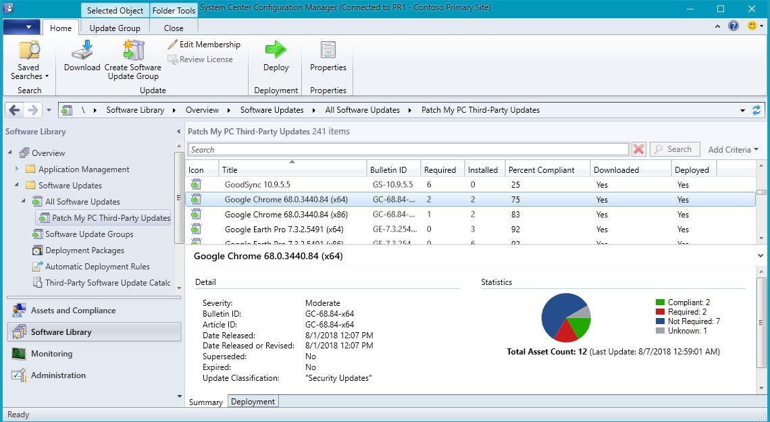Open the Home ribbon tab
770x422 pixels.
pyautogui.click(x=61, y=28)
